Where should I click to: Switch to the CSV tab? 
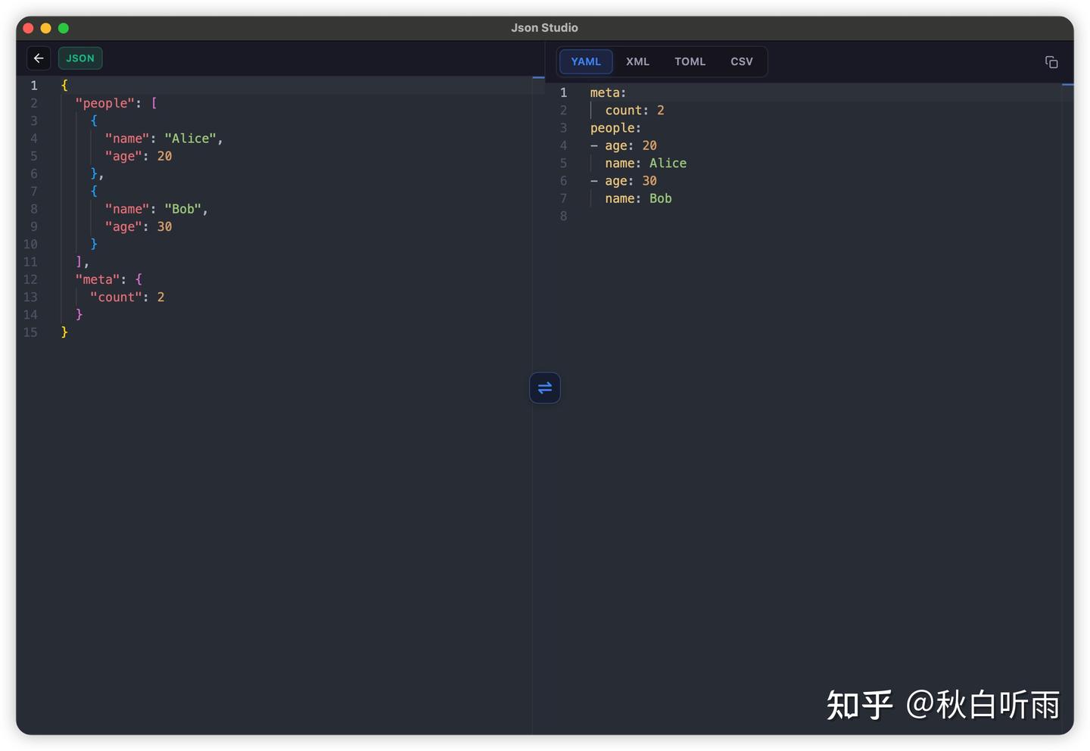pyautogui.click(x=742, y=61)
